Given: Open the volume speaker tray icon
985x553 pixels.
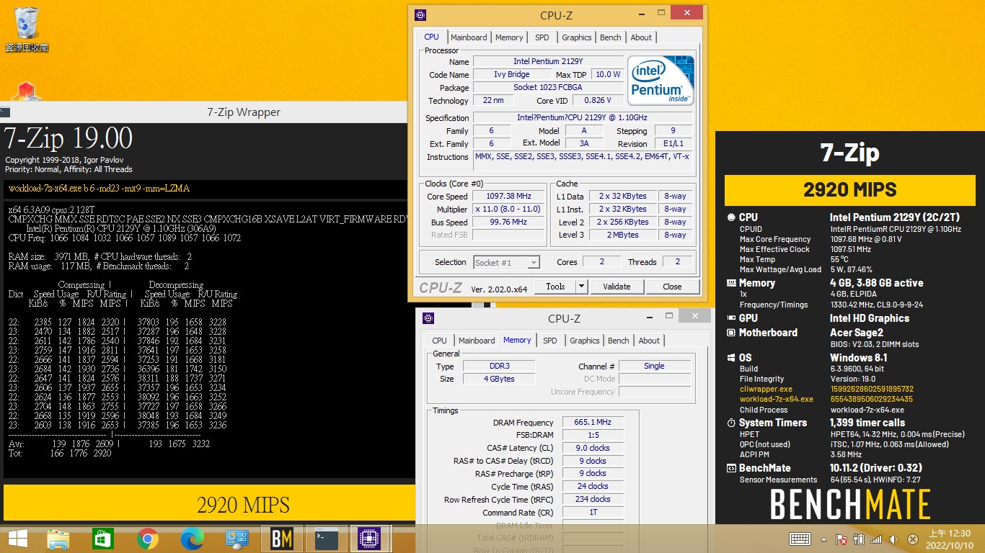Looking at the screenshot, I should point(894,539).
